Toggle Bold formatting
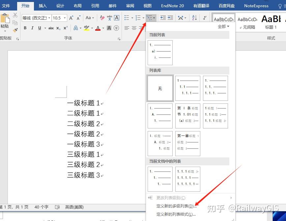This screenshot has height=221, width=286. pos(25,28)
